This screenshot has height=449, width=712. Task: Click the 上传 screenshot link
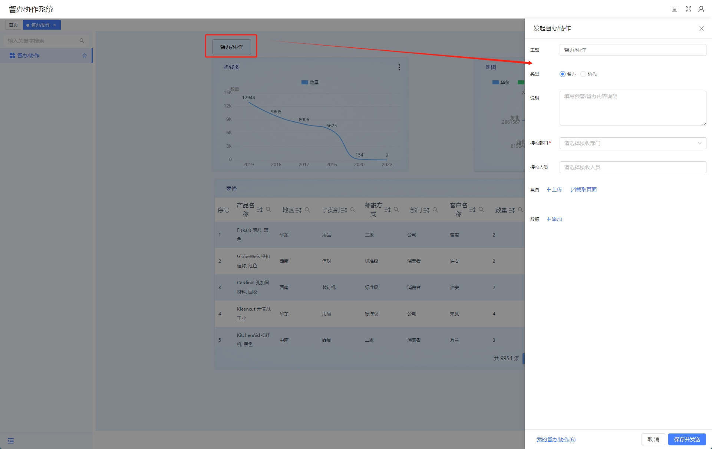click(x=554, y=190)
